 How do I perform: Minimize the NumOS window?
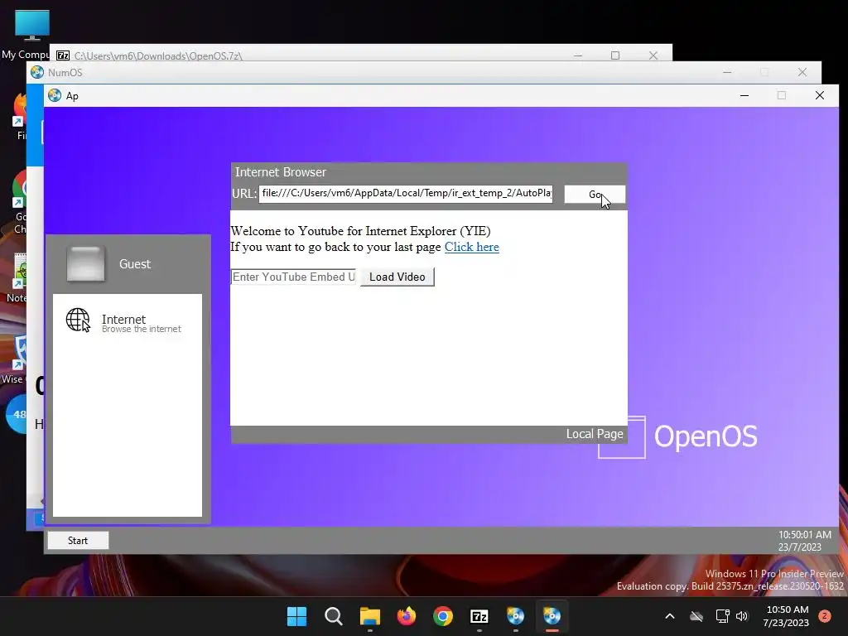pyautogui.click(x=727, y=73)
